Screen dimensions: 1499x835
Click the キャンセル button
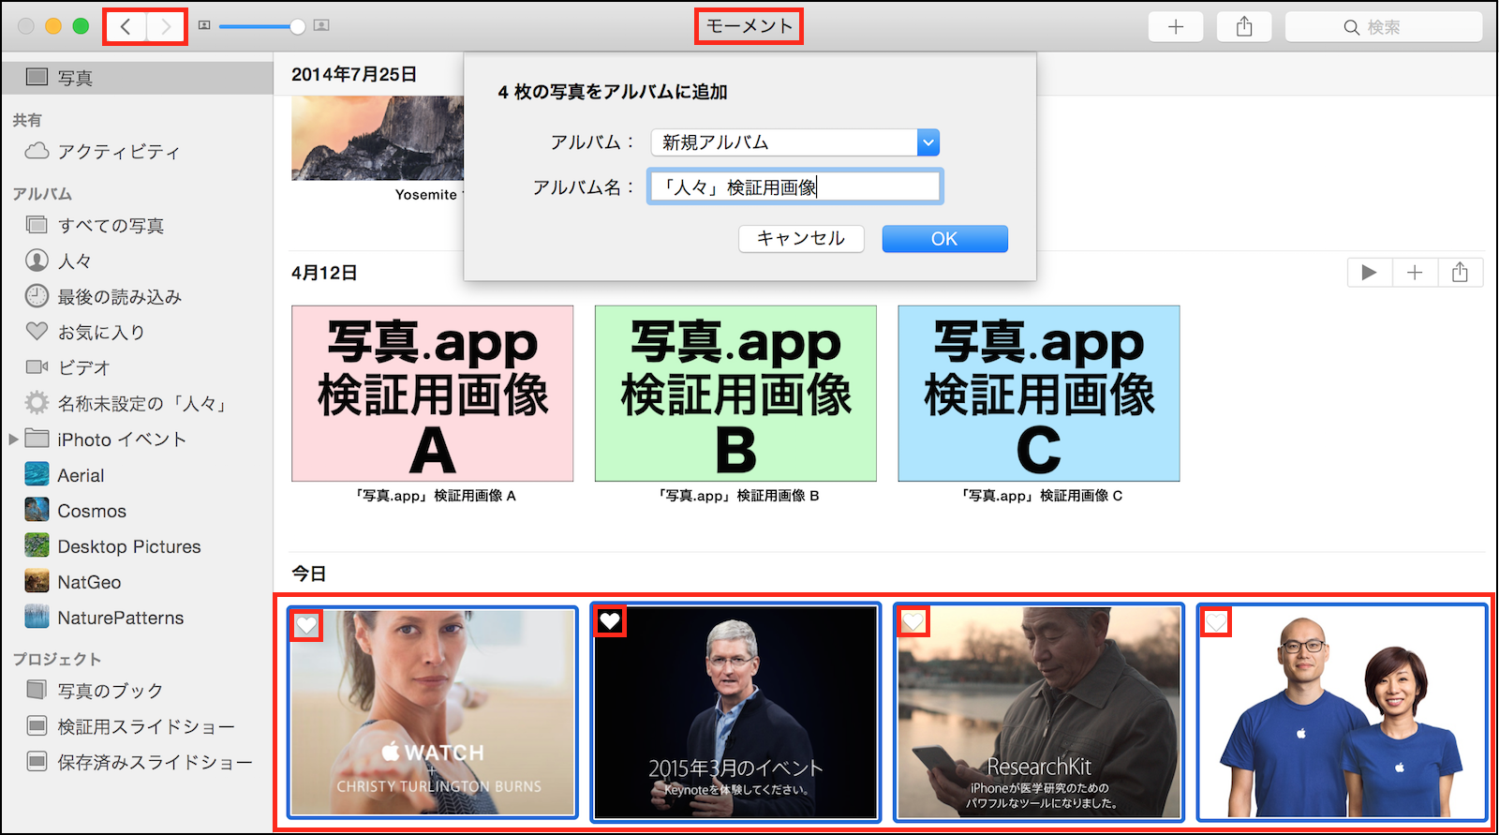tap(801, 239)
